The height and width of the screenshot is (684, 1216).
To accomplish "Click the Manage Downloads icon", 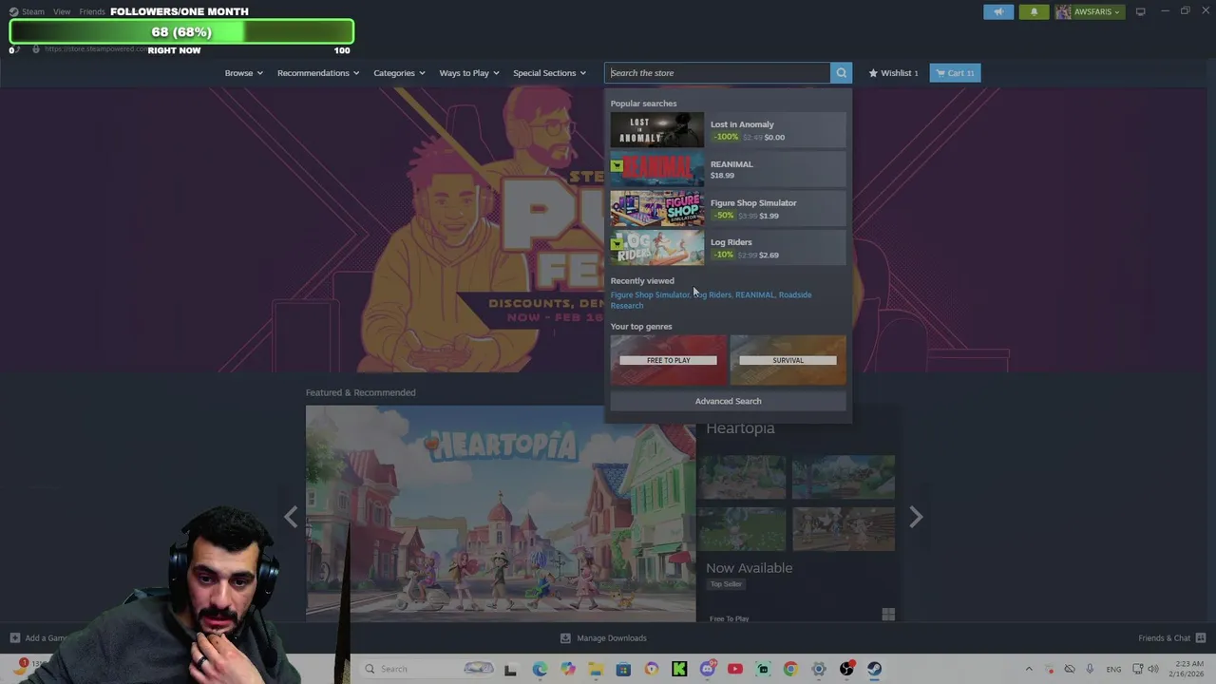I will click(565, 637).
